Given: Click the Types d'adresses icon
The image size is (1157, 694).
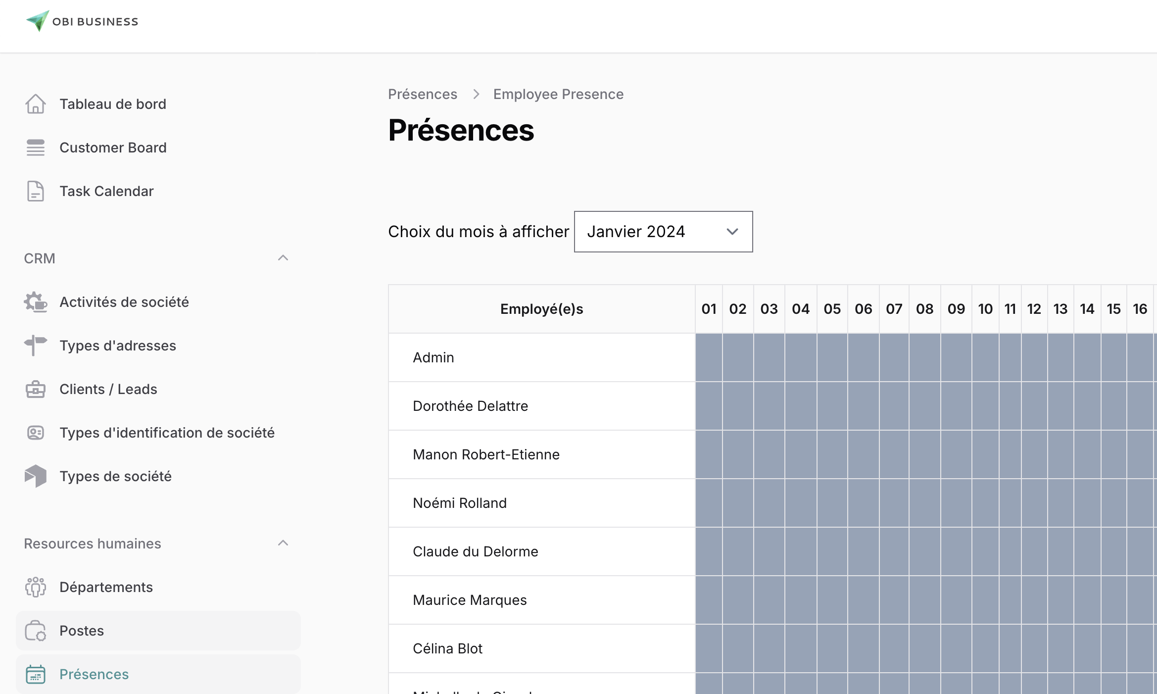Looking at the screenshot, I should pos(35,346).
